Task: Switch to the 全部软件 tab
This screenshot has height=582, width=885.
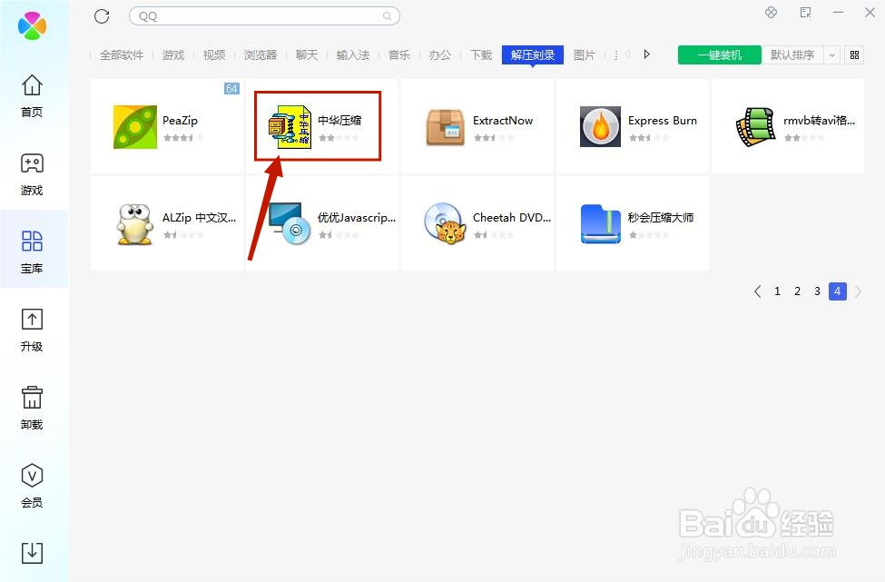Action: pos(121,54)
